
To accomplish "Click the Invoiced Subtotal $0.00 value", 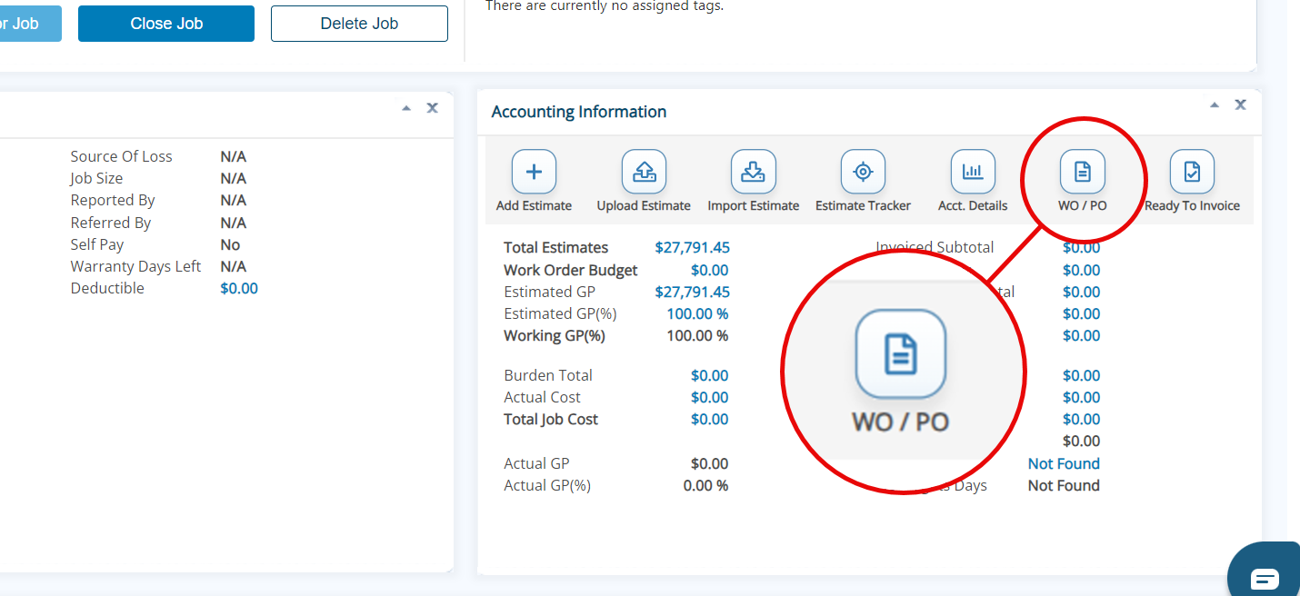I will (1081, 247).
